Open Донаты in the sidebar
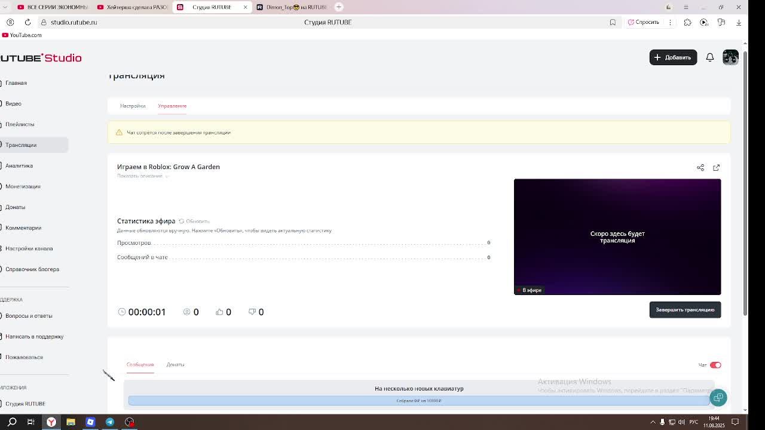765x430 pixels. (x=15, y=207)
